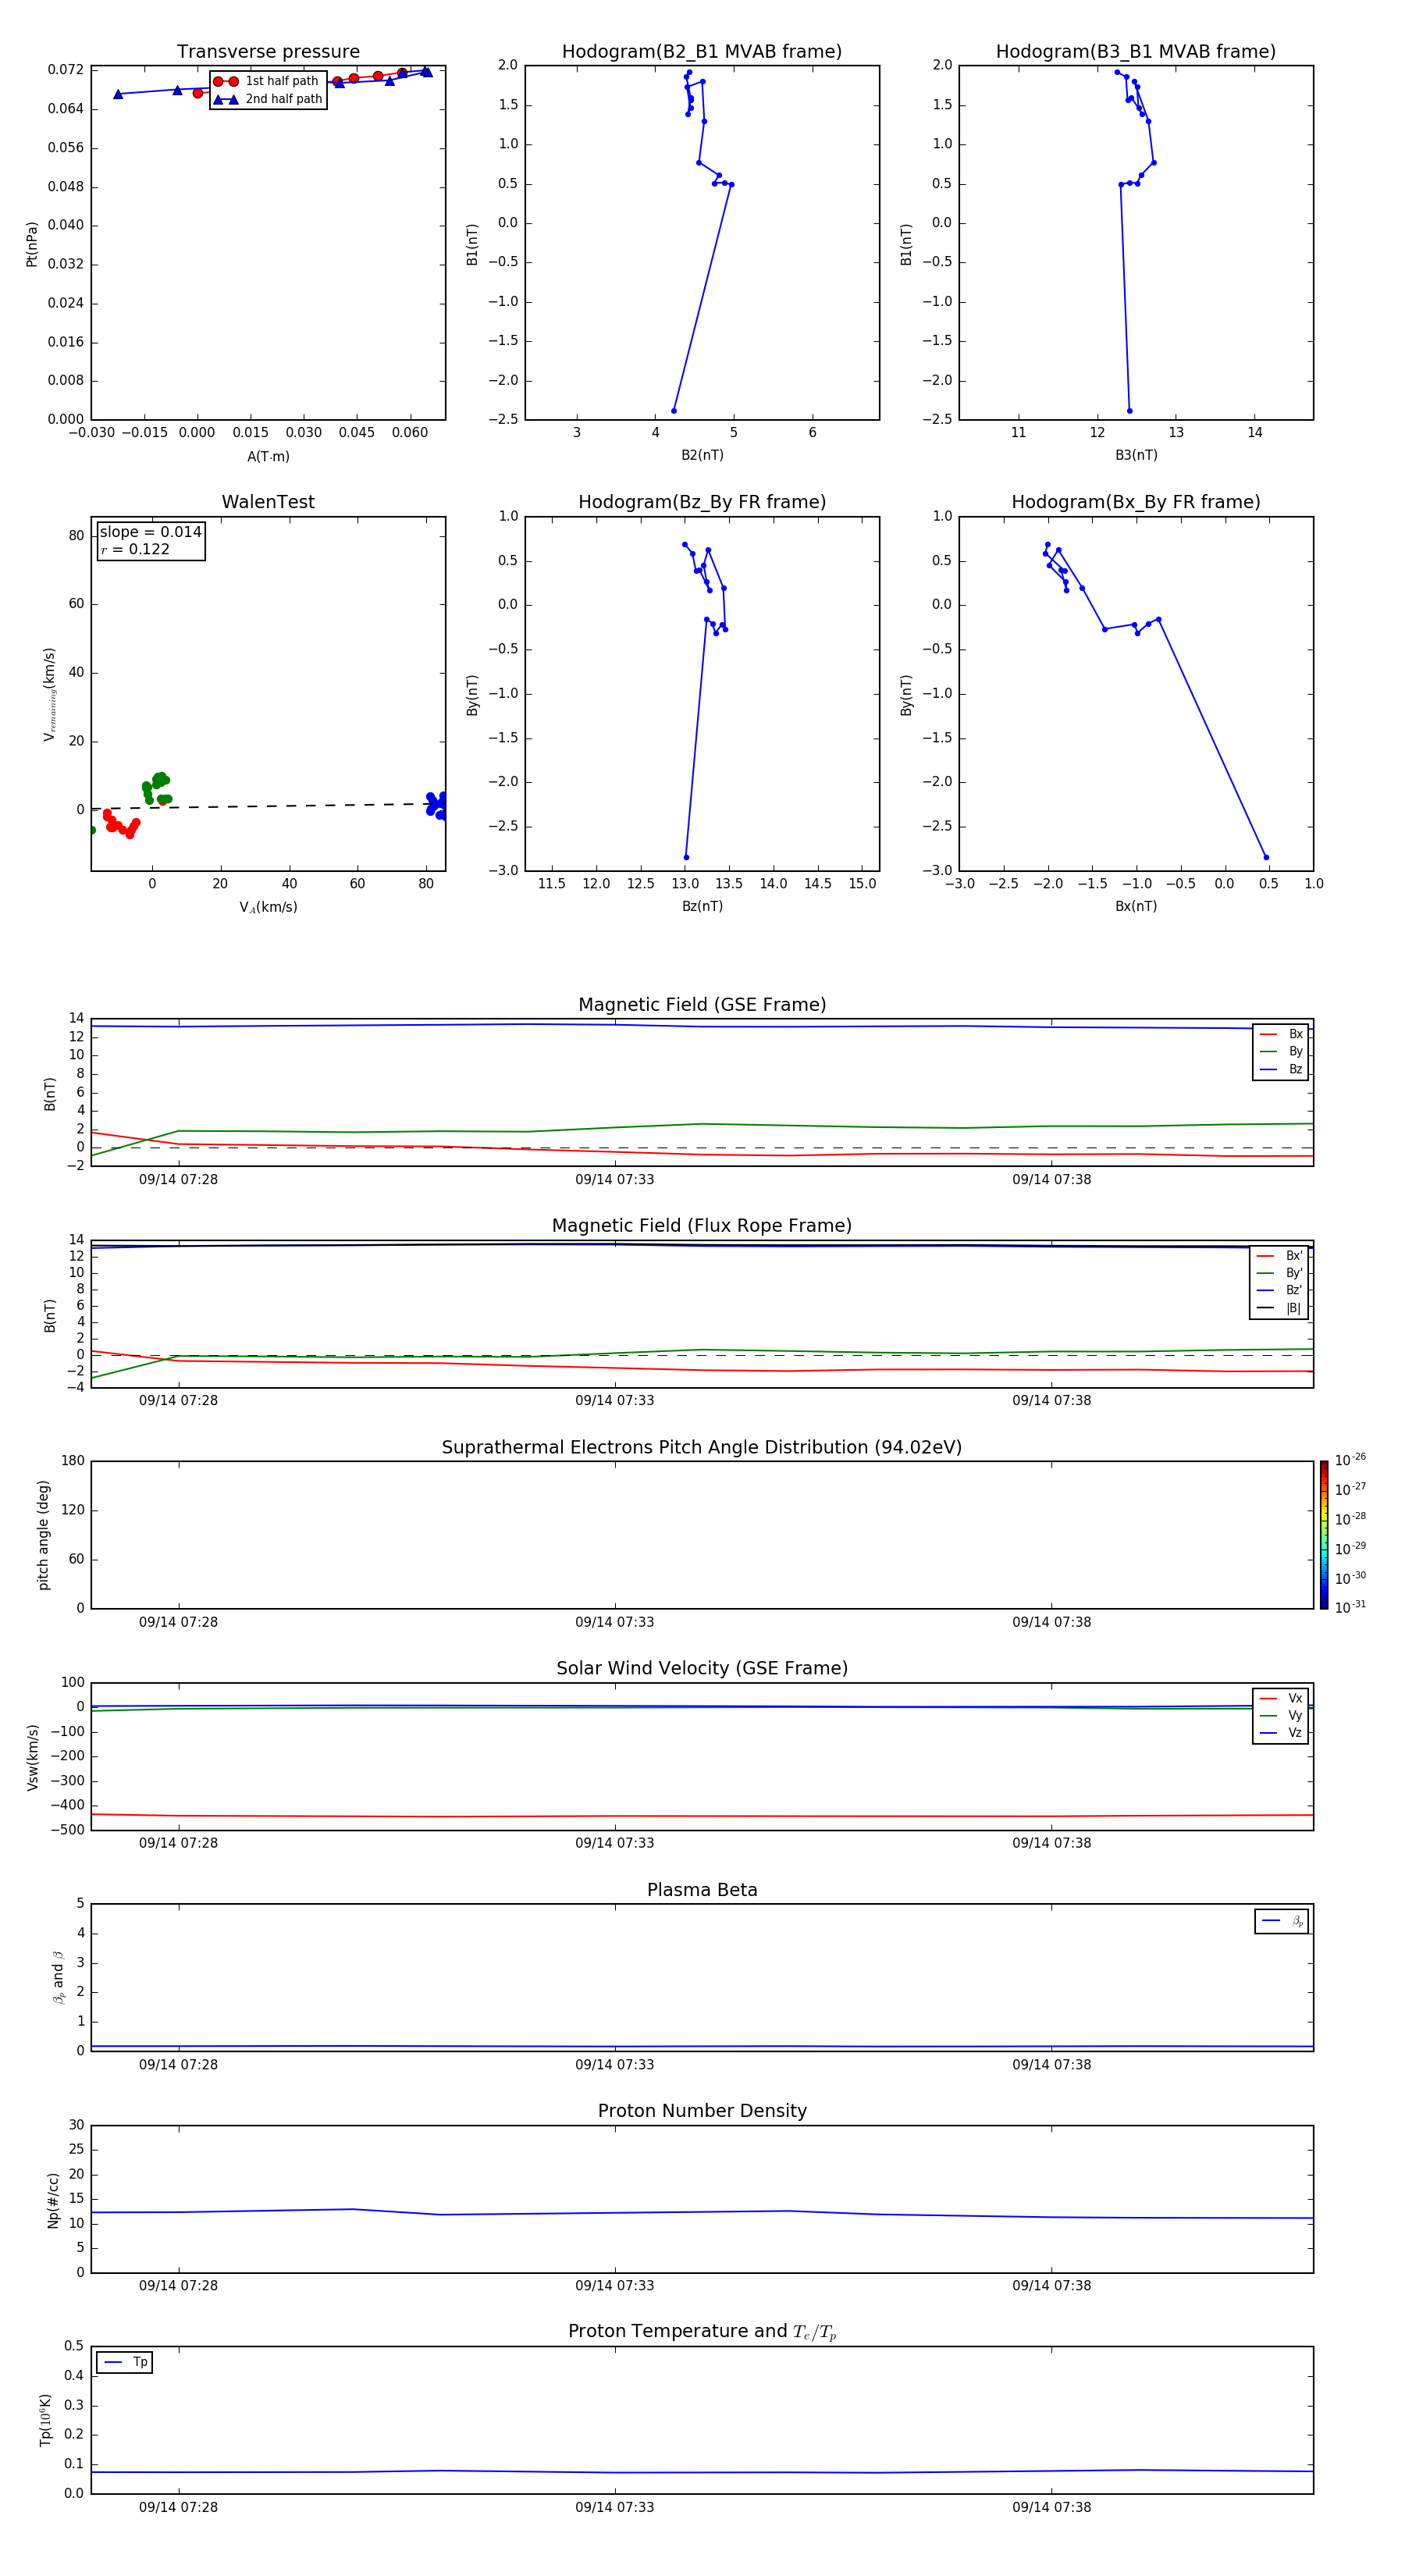Click the pitch angle colorbar

1323,1535
